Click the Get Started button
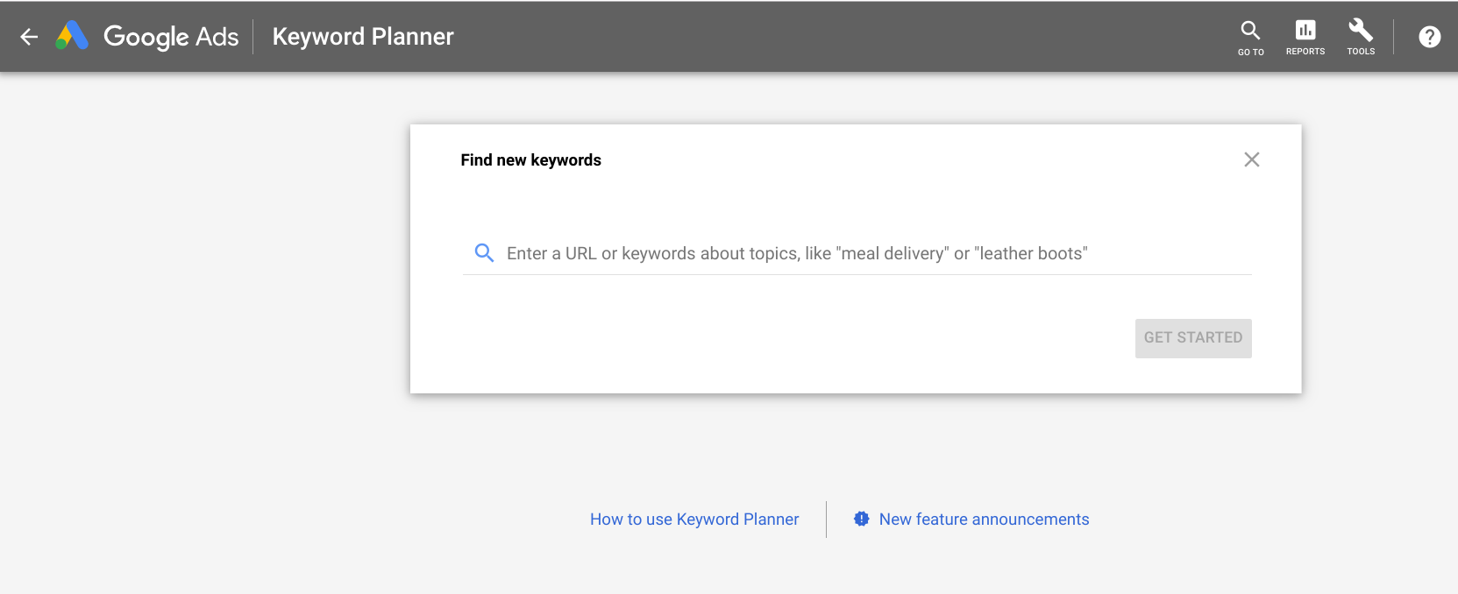The height and width of the screenshot is (594, 1458). click(x=1193, y=338)
